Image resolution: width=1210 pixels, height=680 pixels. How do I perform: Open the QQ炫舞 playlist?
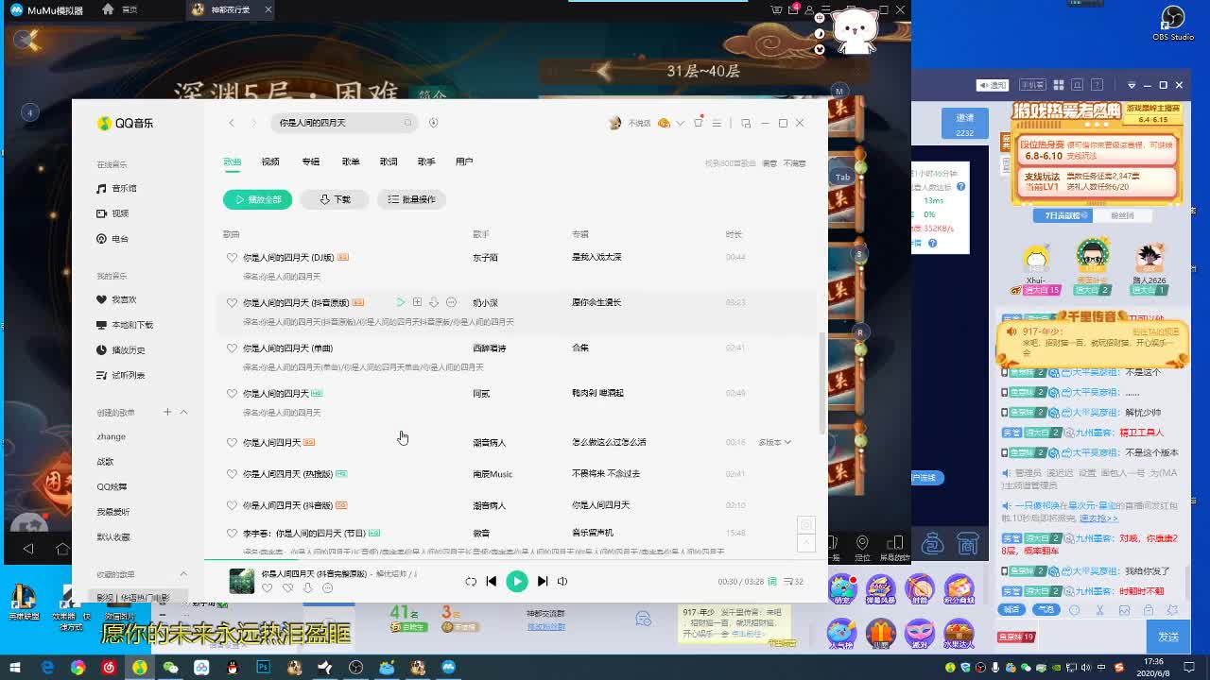112,486
